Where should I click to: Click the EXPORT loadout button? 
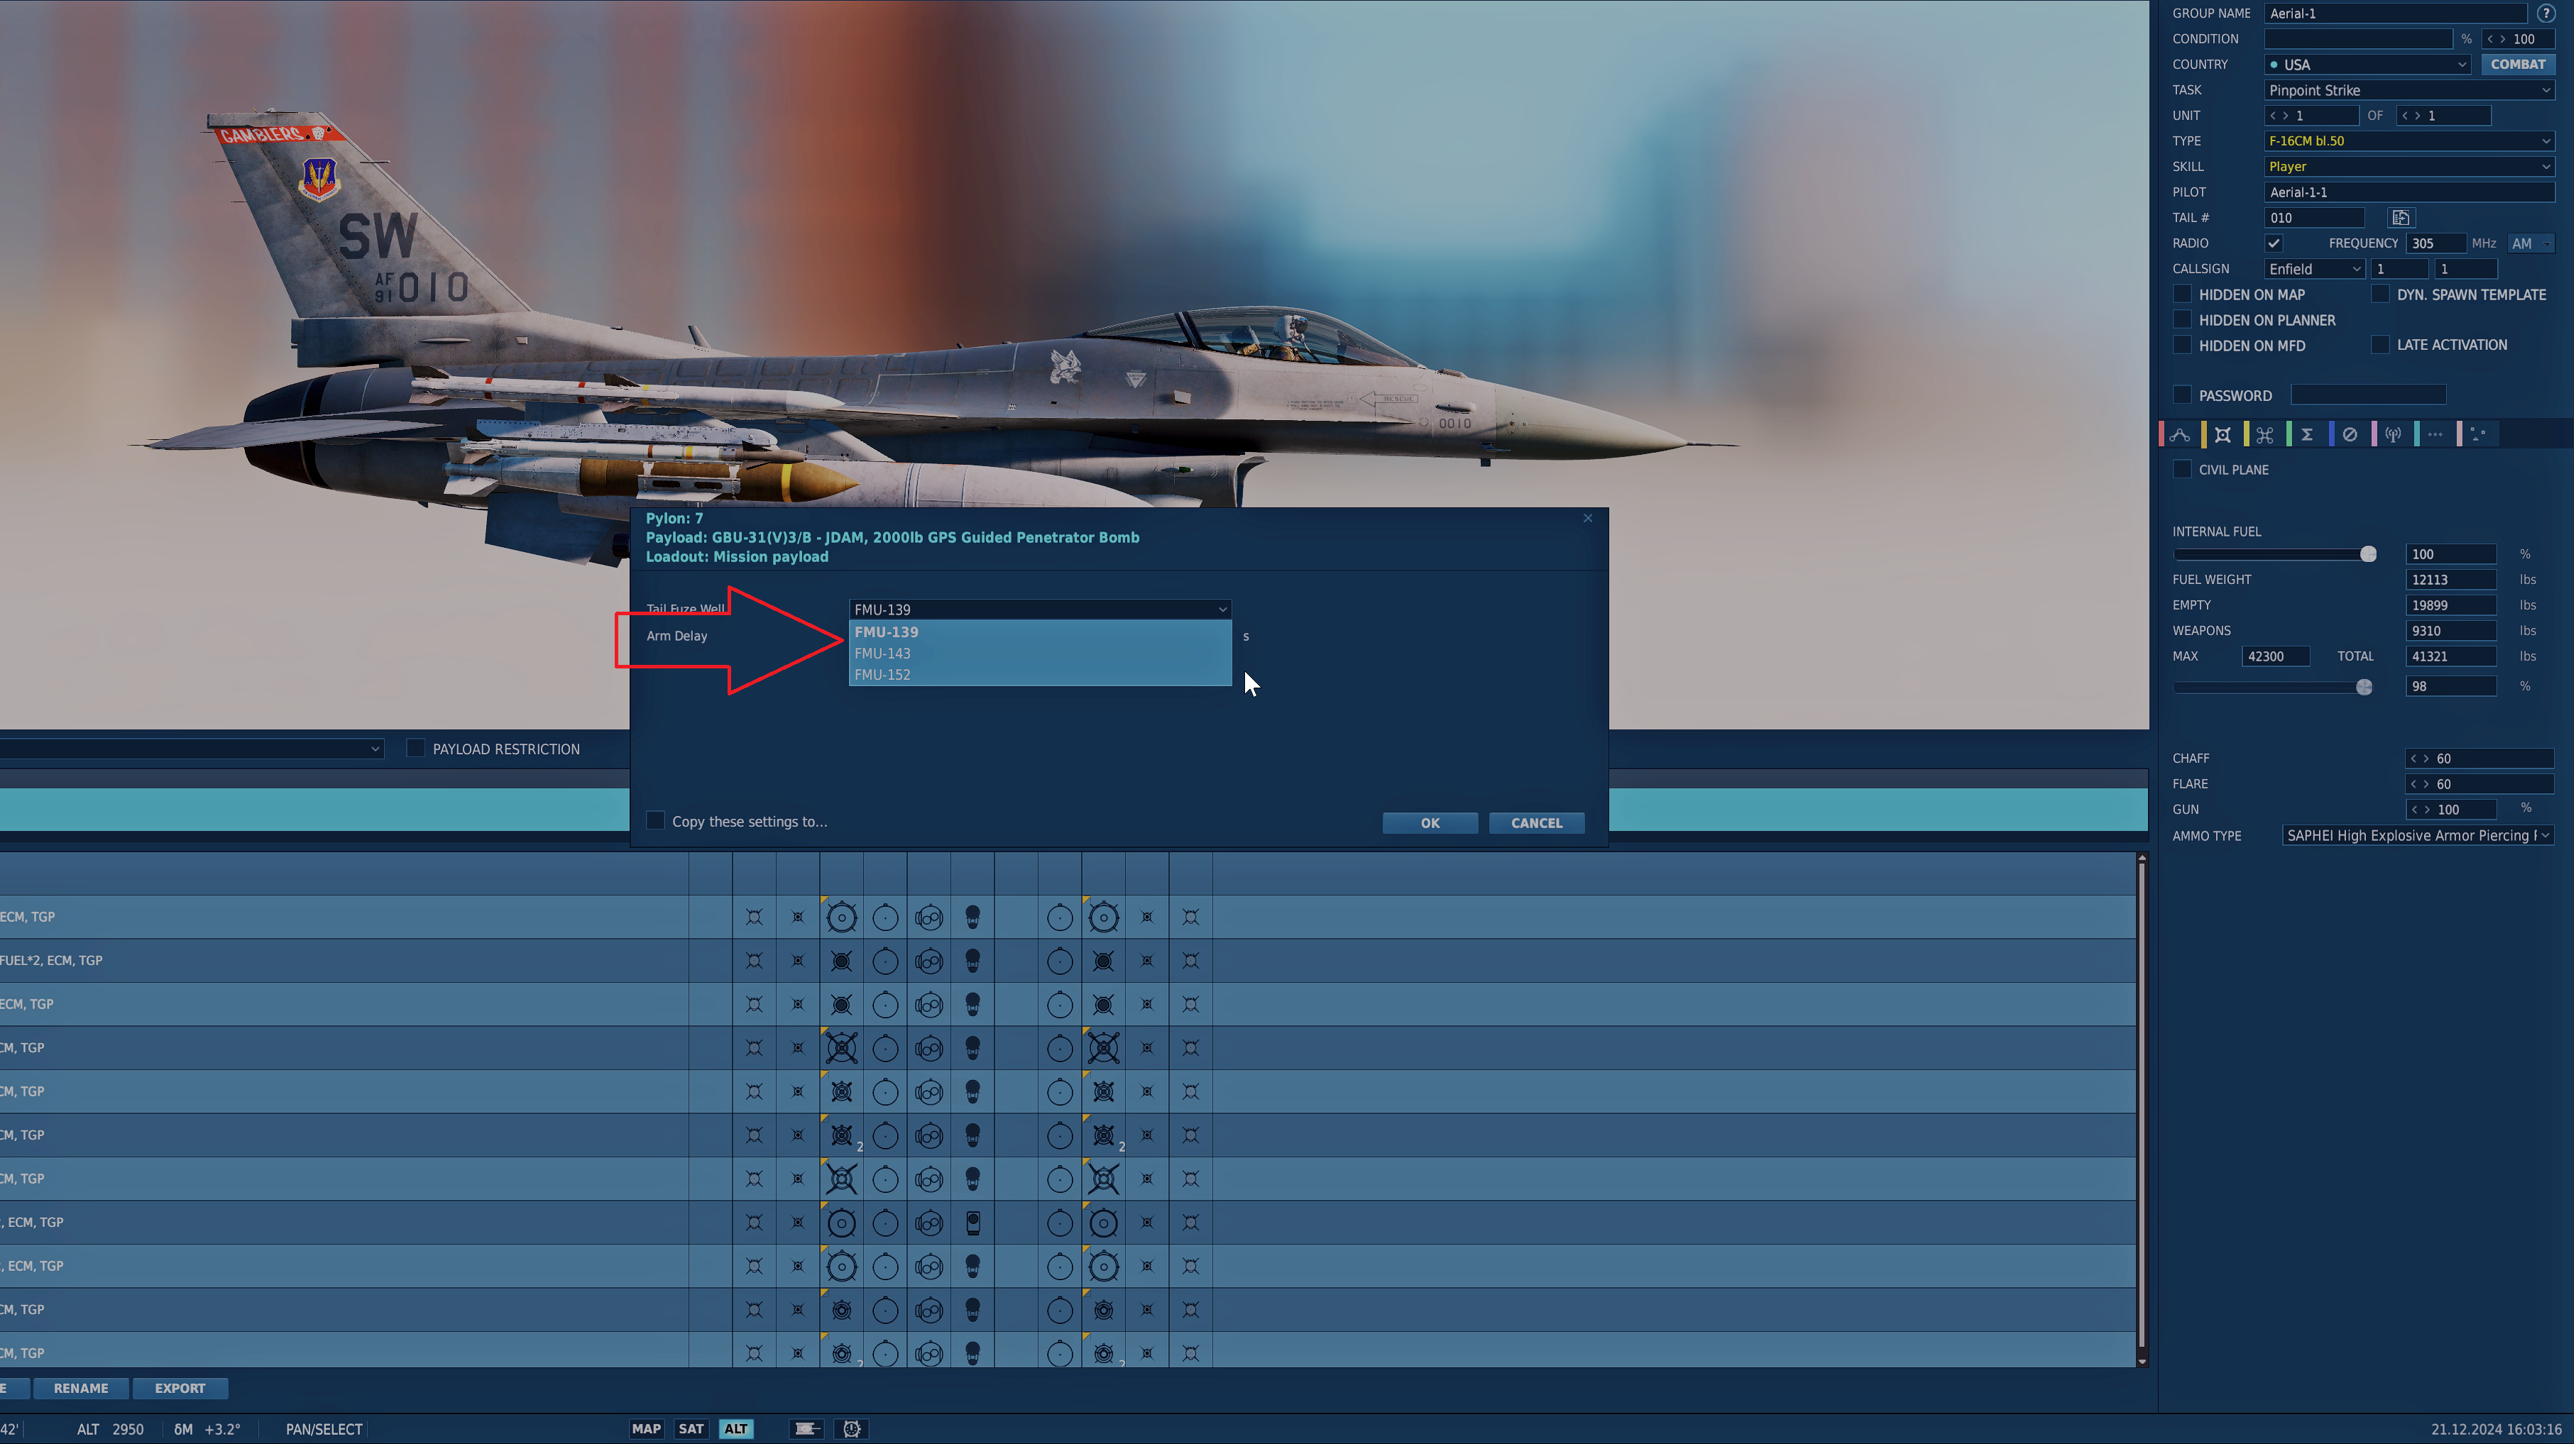pos(180,1388)
